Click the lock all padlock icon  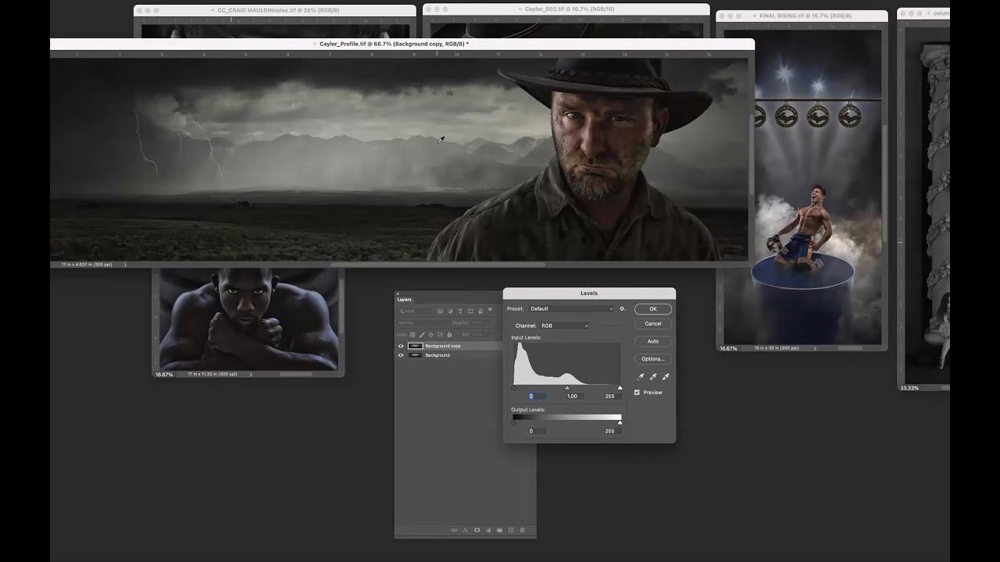pos(449,335)
